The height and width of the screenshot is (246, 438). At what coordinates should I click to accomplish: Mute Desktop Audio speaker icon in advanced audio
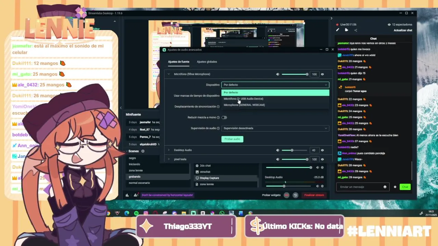point(278,150)
